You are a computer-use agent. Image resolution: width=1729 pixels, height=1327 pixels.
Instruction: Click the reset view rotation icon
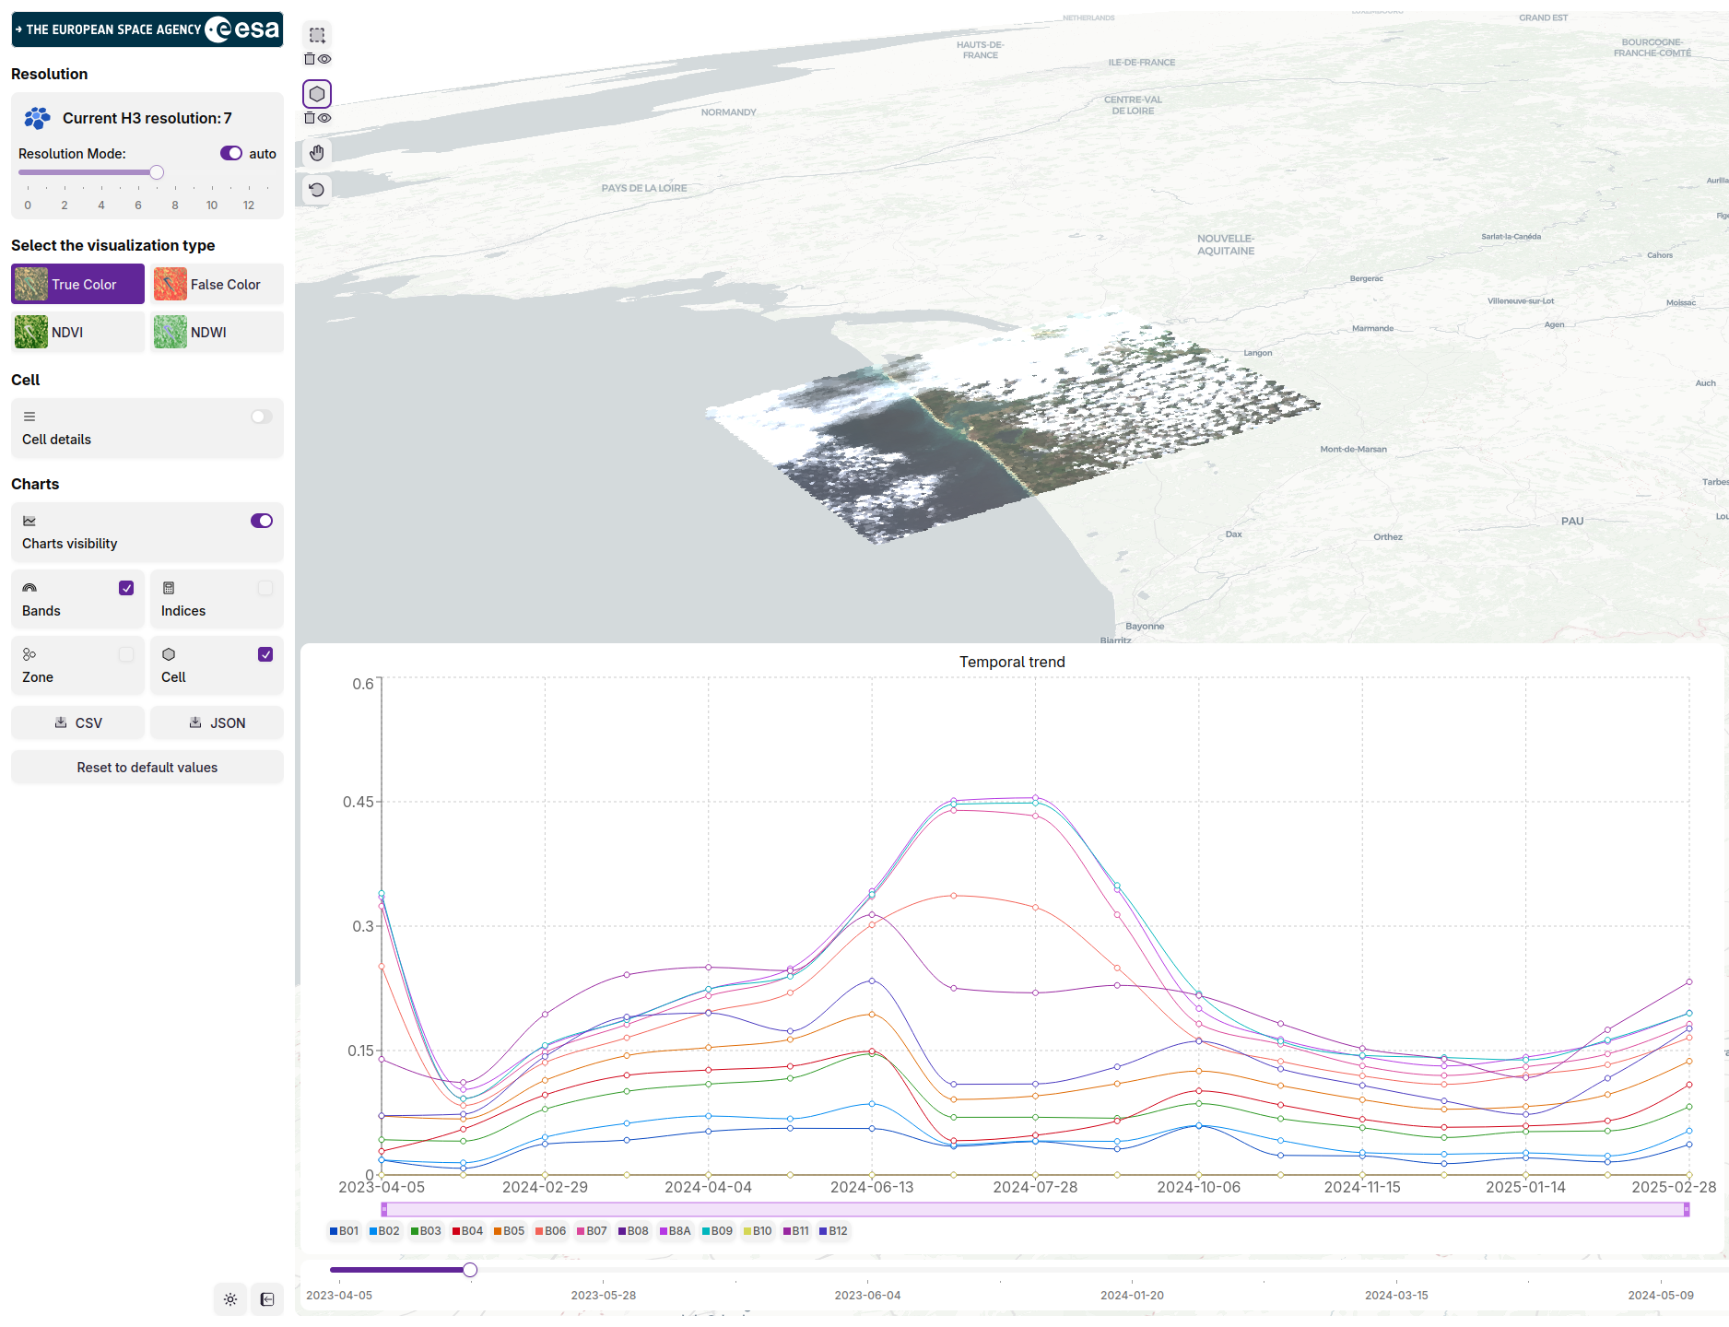317,190
